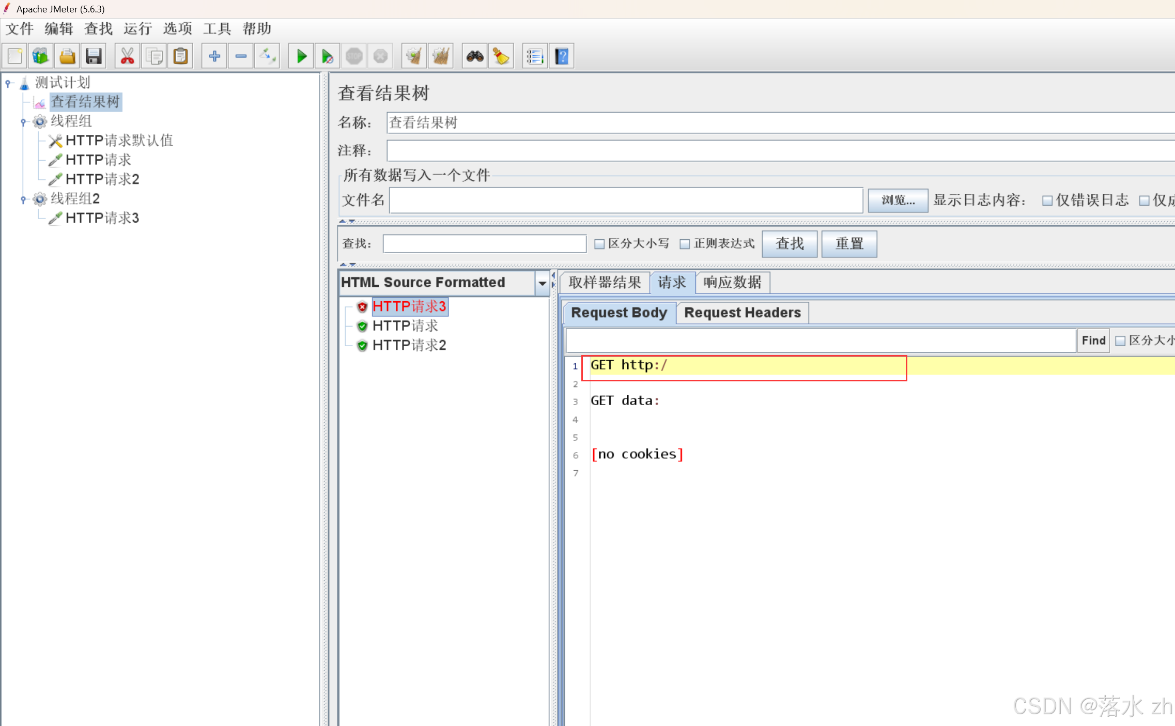Select failed sample HTTP请求3 in results
The width and height of the screenshot is (1175, 726).
click(x=409, y=306)
